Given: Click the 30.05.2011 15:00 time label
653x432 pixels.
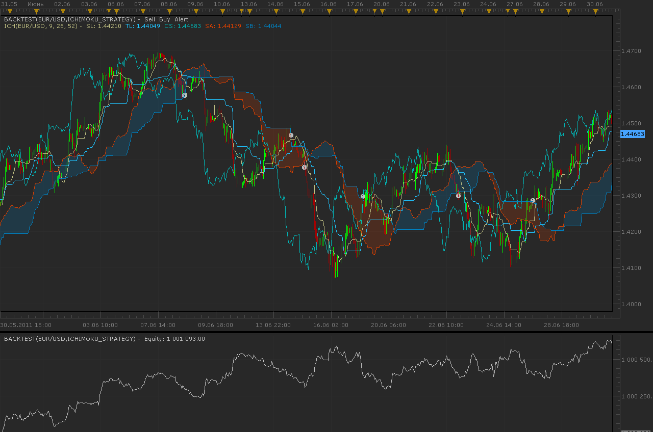Looking at the screenshot, I should pyautogui.click(x=26, y=325).
